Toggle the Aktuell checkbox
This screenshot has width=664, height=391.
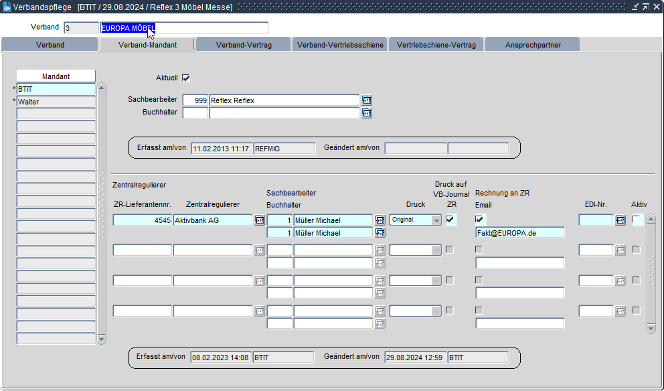pyautogui.click(x=186, y=78)
